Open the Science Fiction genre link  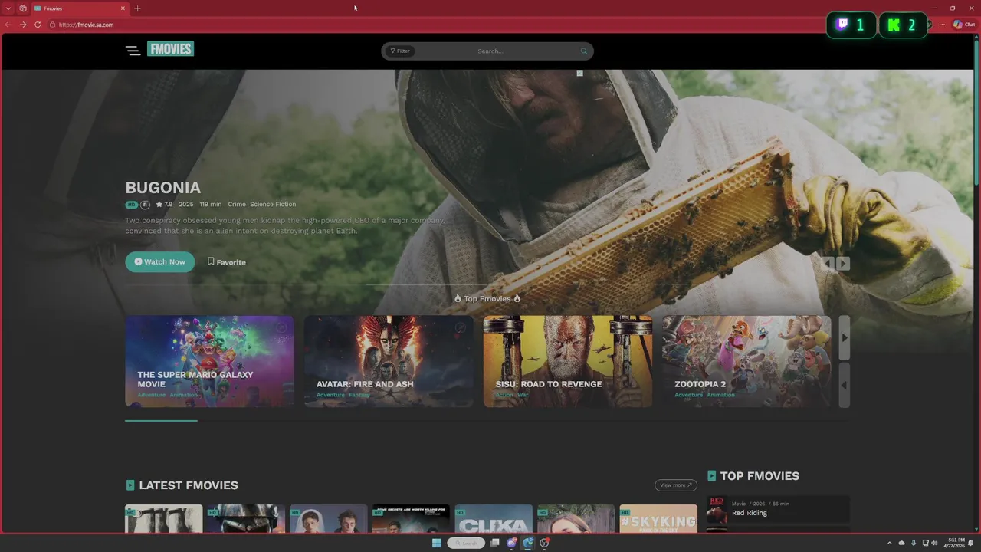coord(273,205)
